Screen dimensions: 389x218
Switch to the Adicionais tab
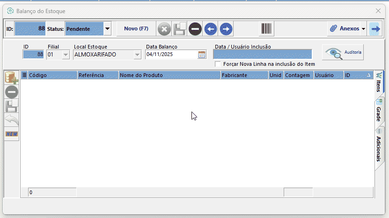point(379,146)
